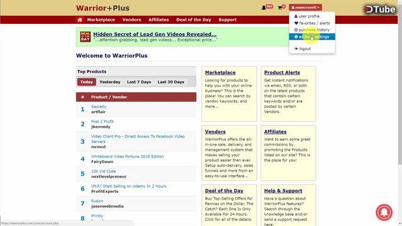Screen dimensions: 402x226
Task: Click the DTube logo
Action: pos(380,9)
